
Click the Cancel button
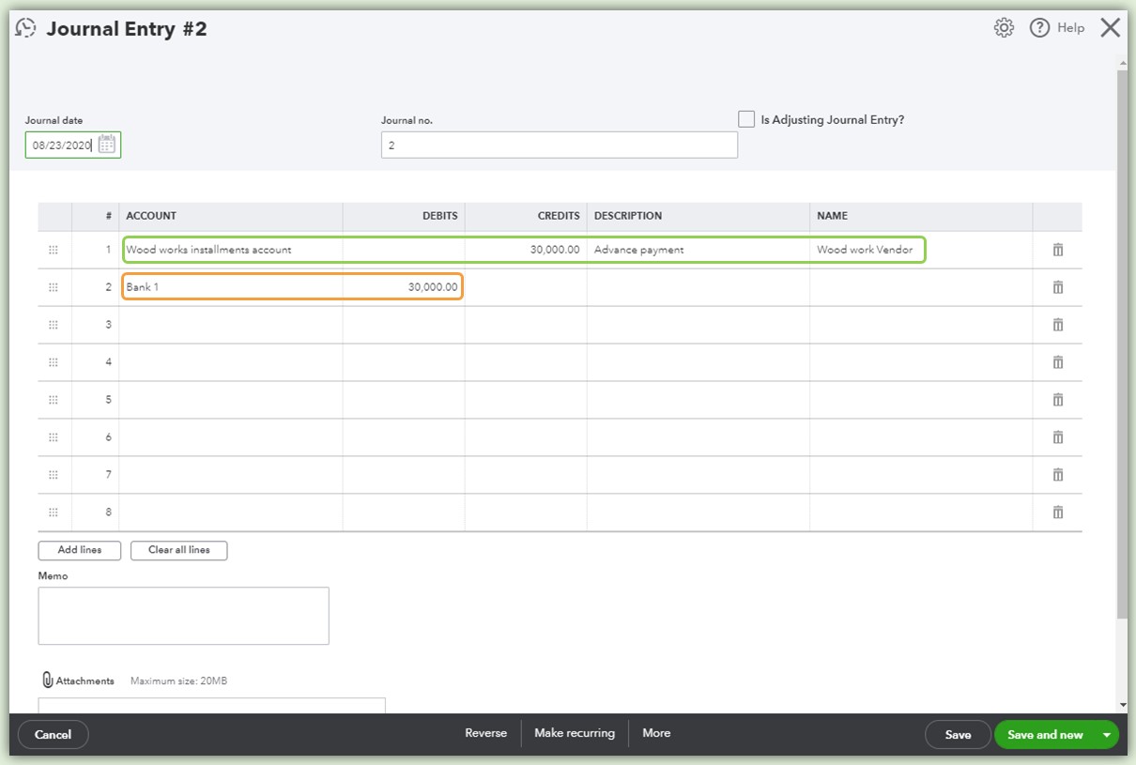click(54, 735)
